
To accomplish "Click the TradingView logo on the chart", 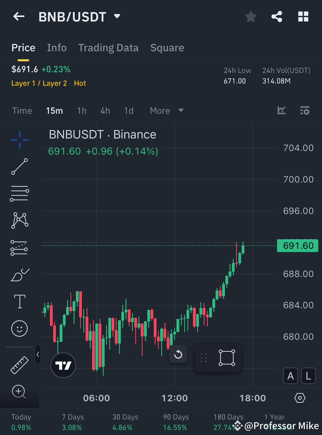I will pyautogui.click(x=63, y=366).
